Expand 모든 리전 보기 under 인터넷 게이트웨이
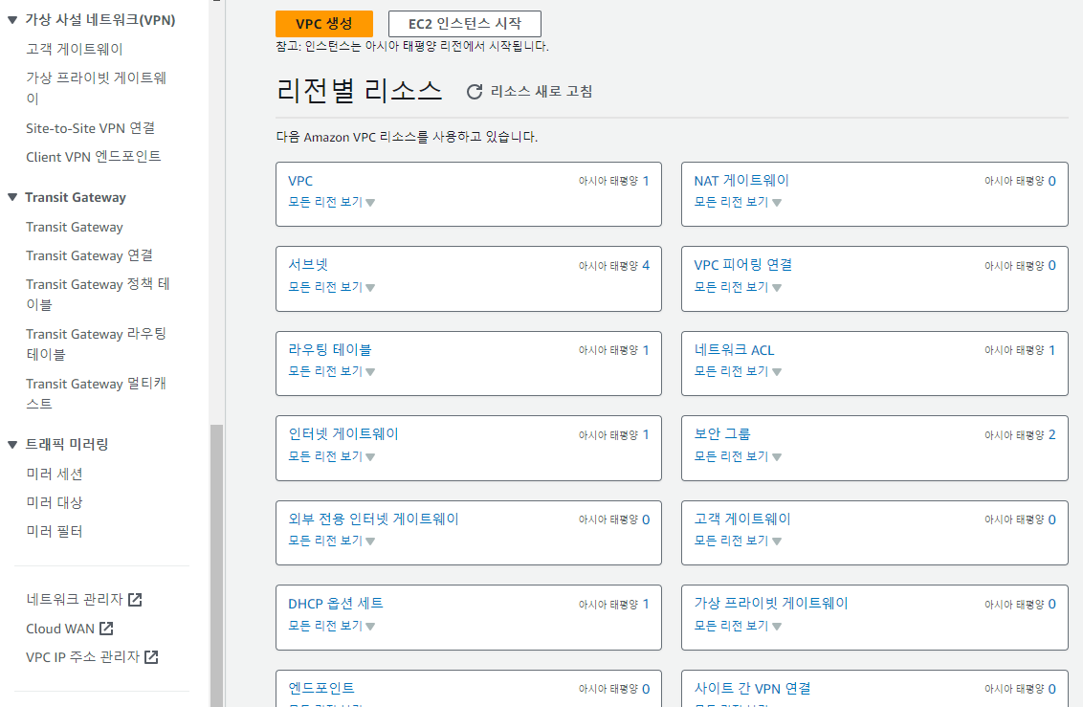Screen dimensions: 1083x707 [332, 456]
